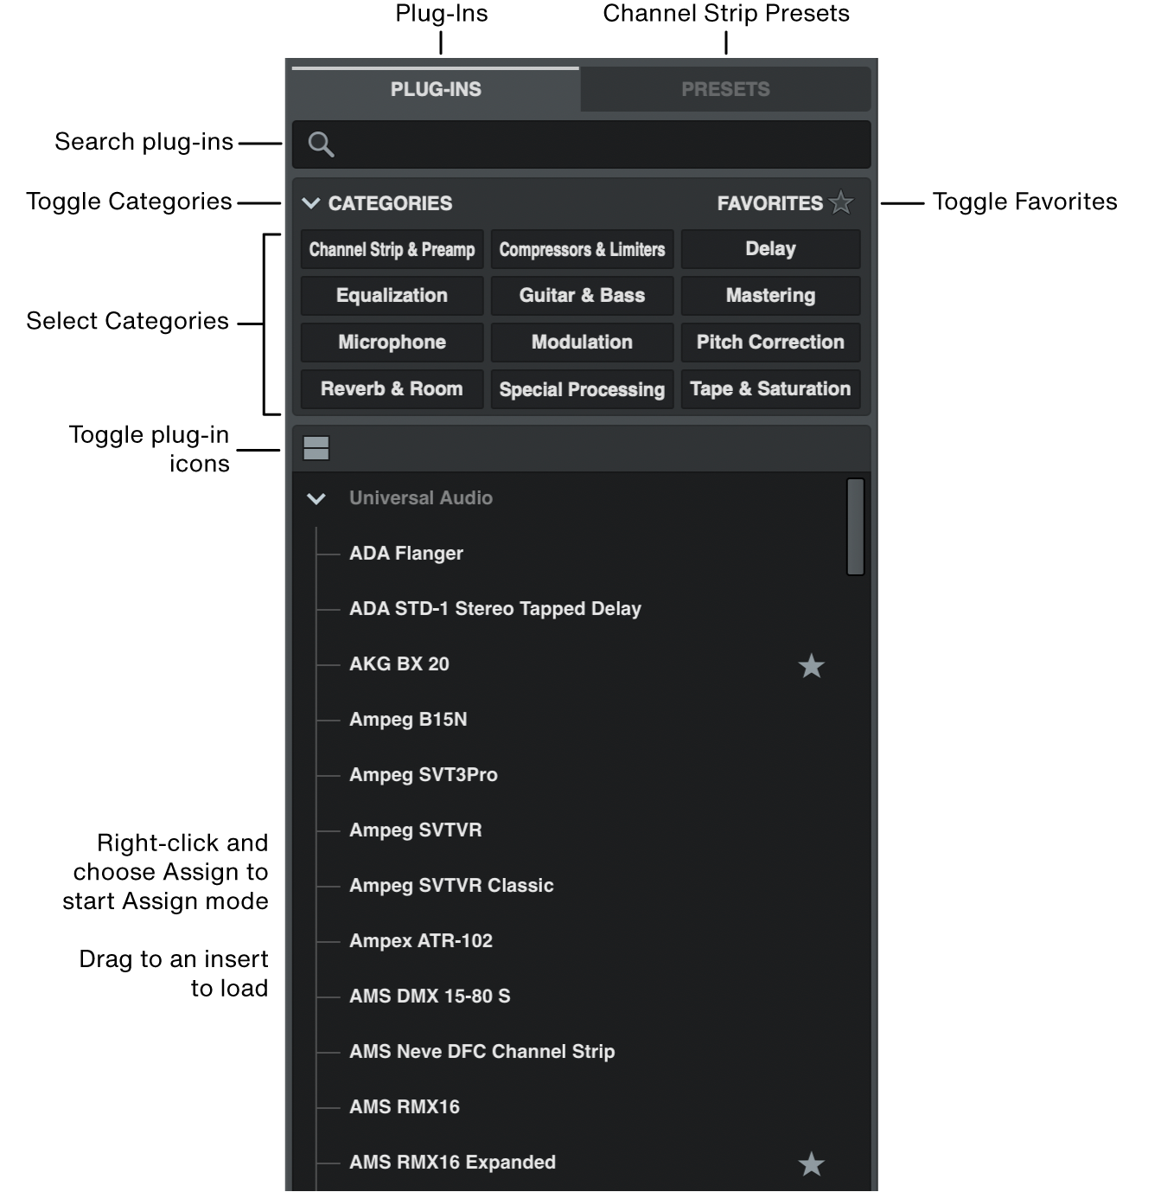Select AMS RMX16 plug-in
The height and width of the screenshot is (1192, 1161).
405,1107
